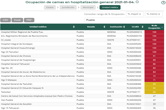Viewport: 166px width, 110px height.
Task: Click CLUES code PLIMS000586
Action: click(134, 68)
